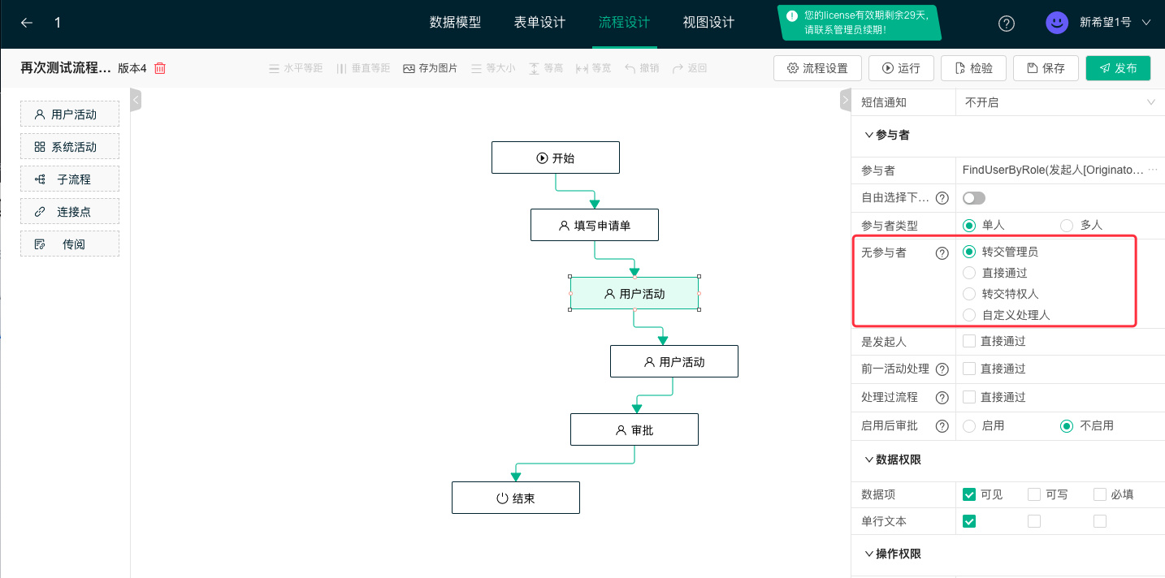
Task: Select 审批 node on canvas
Action: 634,429
